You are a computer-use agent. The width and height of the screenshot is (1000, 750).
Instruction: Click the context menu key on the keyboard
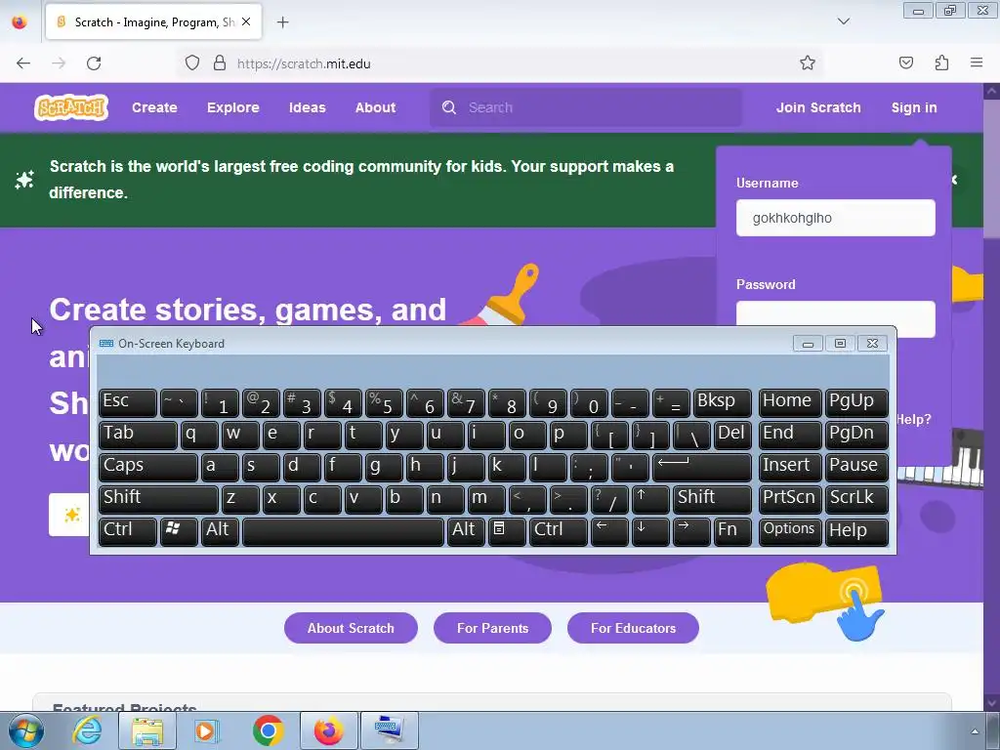click(x=507, y=530)
